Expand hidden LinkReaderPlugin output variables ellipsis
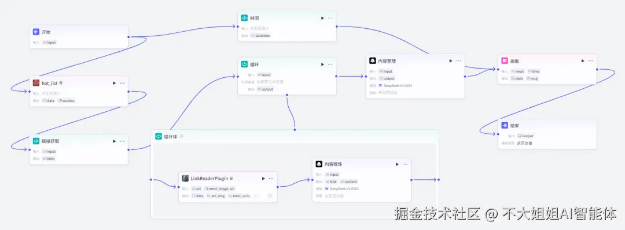The width and height of the screenshot is (625, 230). tap(270, 196)
